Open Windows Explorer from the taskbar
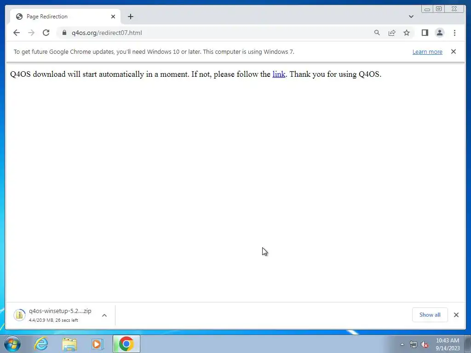 pyautogui.click(x=69, y=344)
